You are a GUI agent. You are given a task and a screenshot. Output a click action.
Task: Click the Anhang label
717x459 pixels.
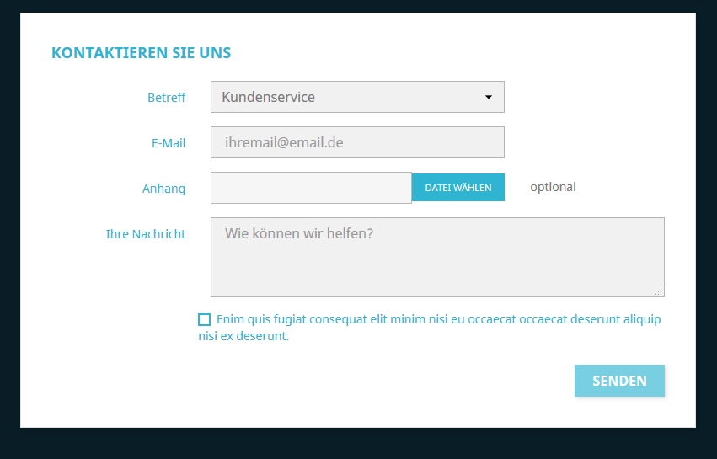[163, 189]
